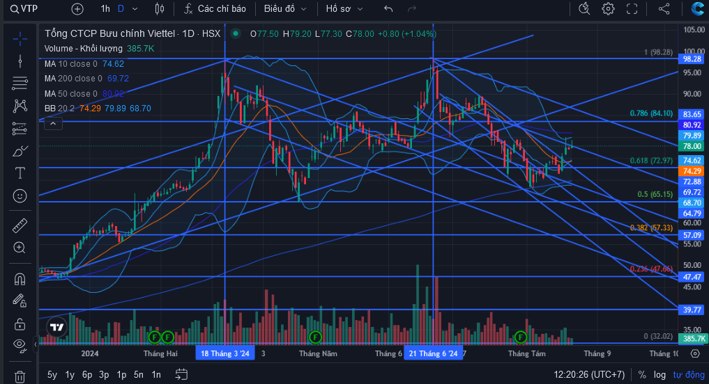Open the Biểu đồ dropdown menu
Screen dimensions: 709x384
[285, 8]
